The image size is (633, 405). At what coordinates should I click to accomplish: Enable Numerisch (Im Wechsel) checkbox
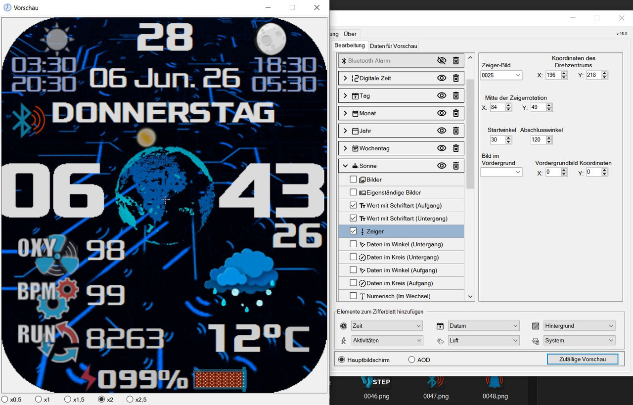point(353,296)
